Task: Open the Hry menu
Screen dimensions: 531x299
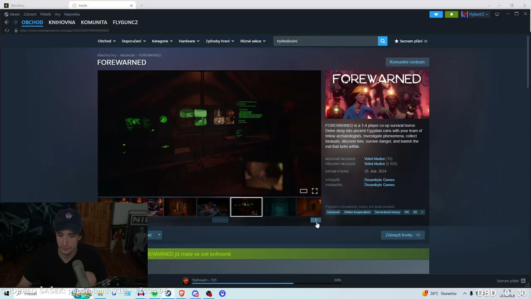Action: click(57, 14)
